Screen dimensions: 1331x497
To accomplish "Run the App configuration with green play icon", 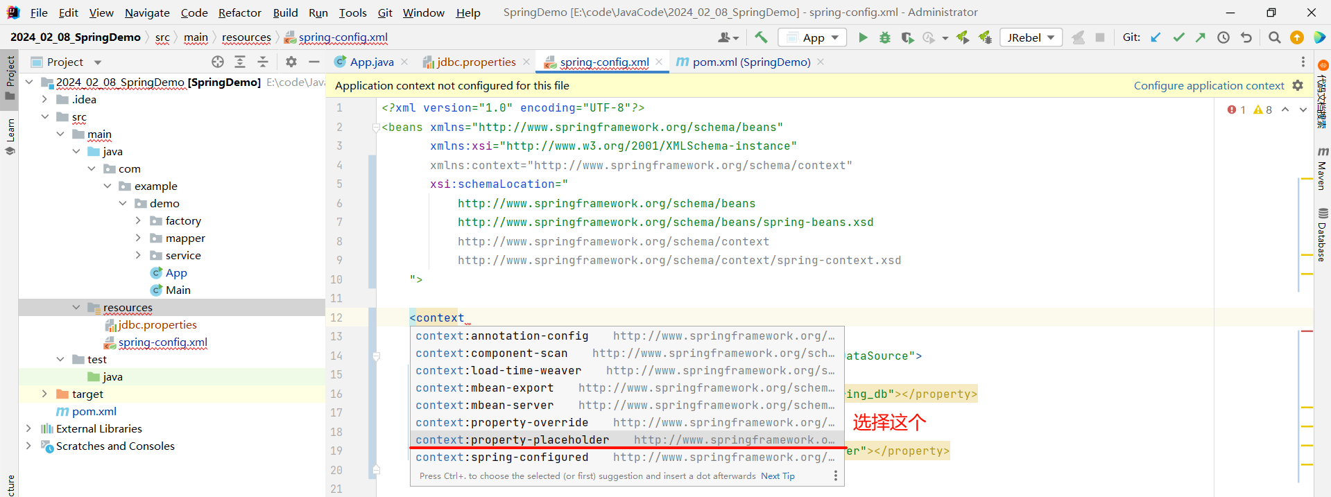I will 863,37.
